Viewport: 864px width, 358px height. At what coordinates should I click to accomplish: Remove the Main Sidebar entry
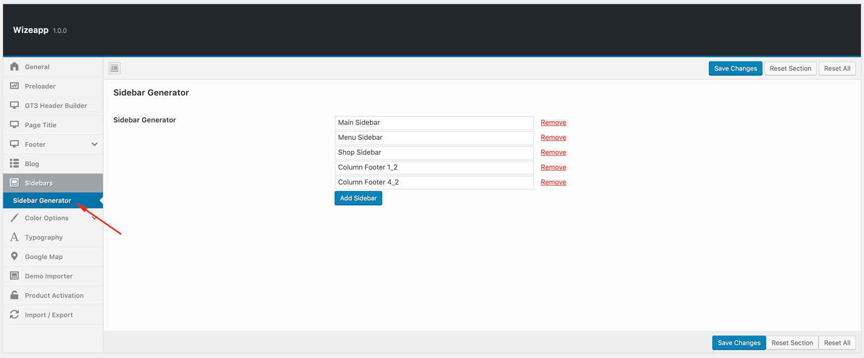(x=553, y=122)
